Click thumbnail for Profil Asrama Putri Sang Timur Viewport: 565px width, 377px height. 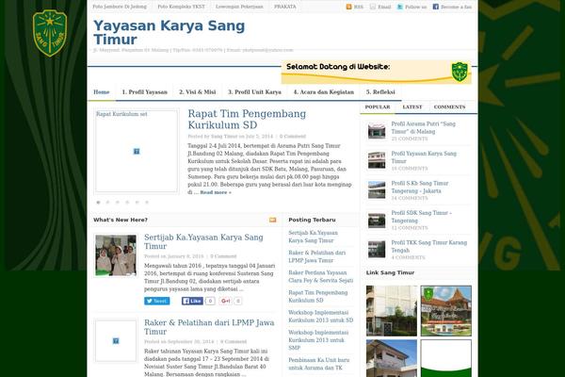377,131
